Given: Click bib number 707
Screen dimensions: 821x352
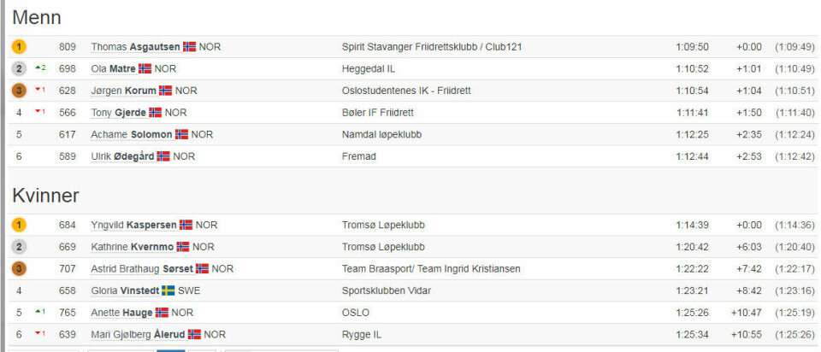Looking at the screenshot, I should tap(68, 269).
